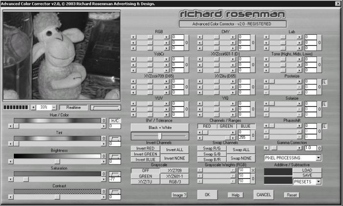343x206 pixels.
Task: Click the BW Tolerance slider handle
Action: tap(160, 136)
